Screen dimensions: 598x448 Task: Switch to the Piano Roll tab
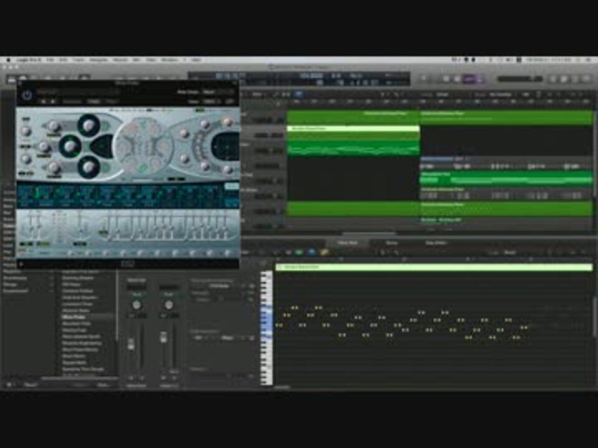[347, 243]
